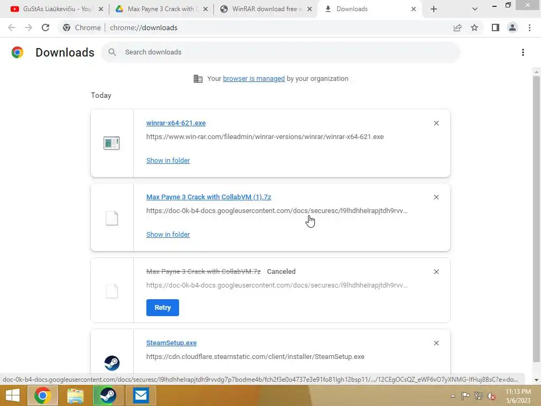Screen dimensions: 541x406
Task: Reload the downloads page
Action: click(45, 27)
